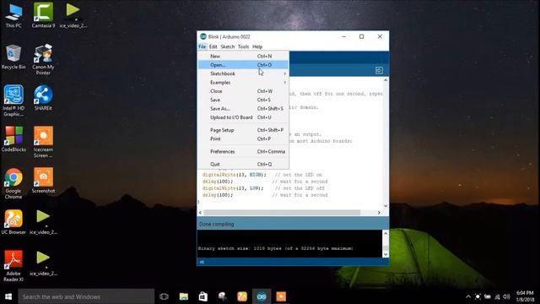Click console scrollbar down arrow
The image size is (540, 304).
(x=386, y=254)
